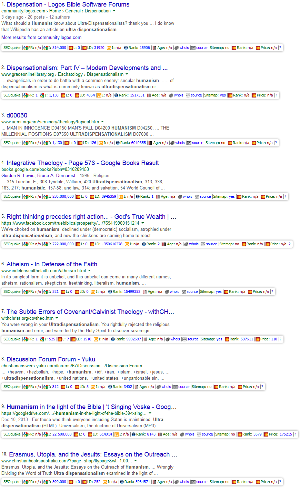Open the green arrow menu beside withchrist.org URL
The height and width of the screenshot is (492, 300).
click(x=57, y=318)
